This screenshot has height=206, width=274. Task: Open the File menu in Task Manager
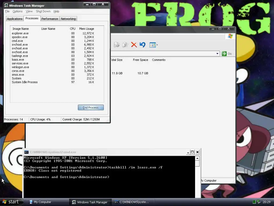pyautogui.click(x=7, y=11)
